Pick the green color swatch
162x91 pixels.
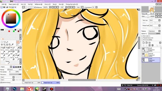14,31
